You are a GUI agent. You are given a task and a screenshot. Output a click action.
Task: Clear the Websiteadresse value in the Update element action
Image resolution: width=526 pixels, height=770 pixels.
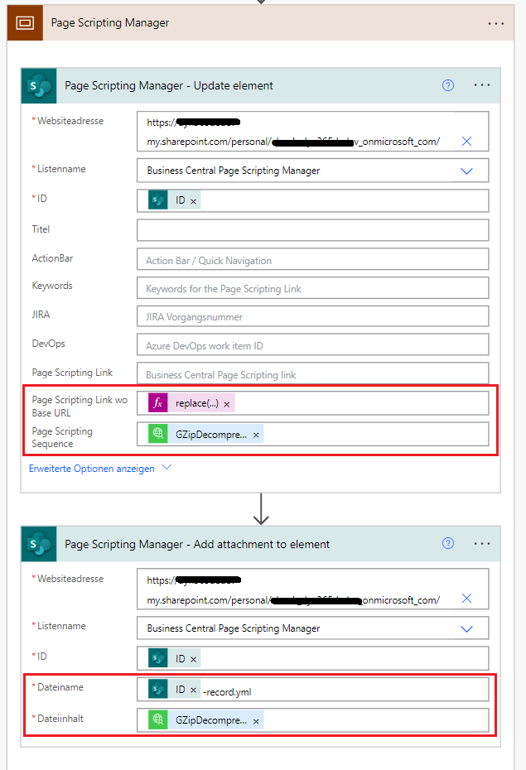click(x=466, y=142)
